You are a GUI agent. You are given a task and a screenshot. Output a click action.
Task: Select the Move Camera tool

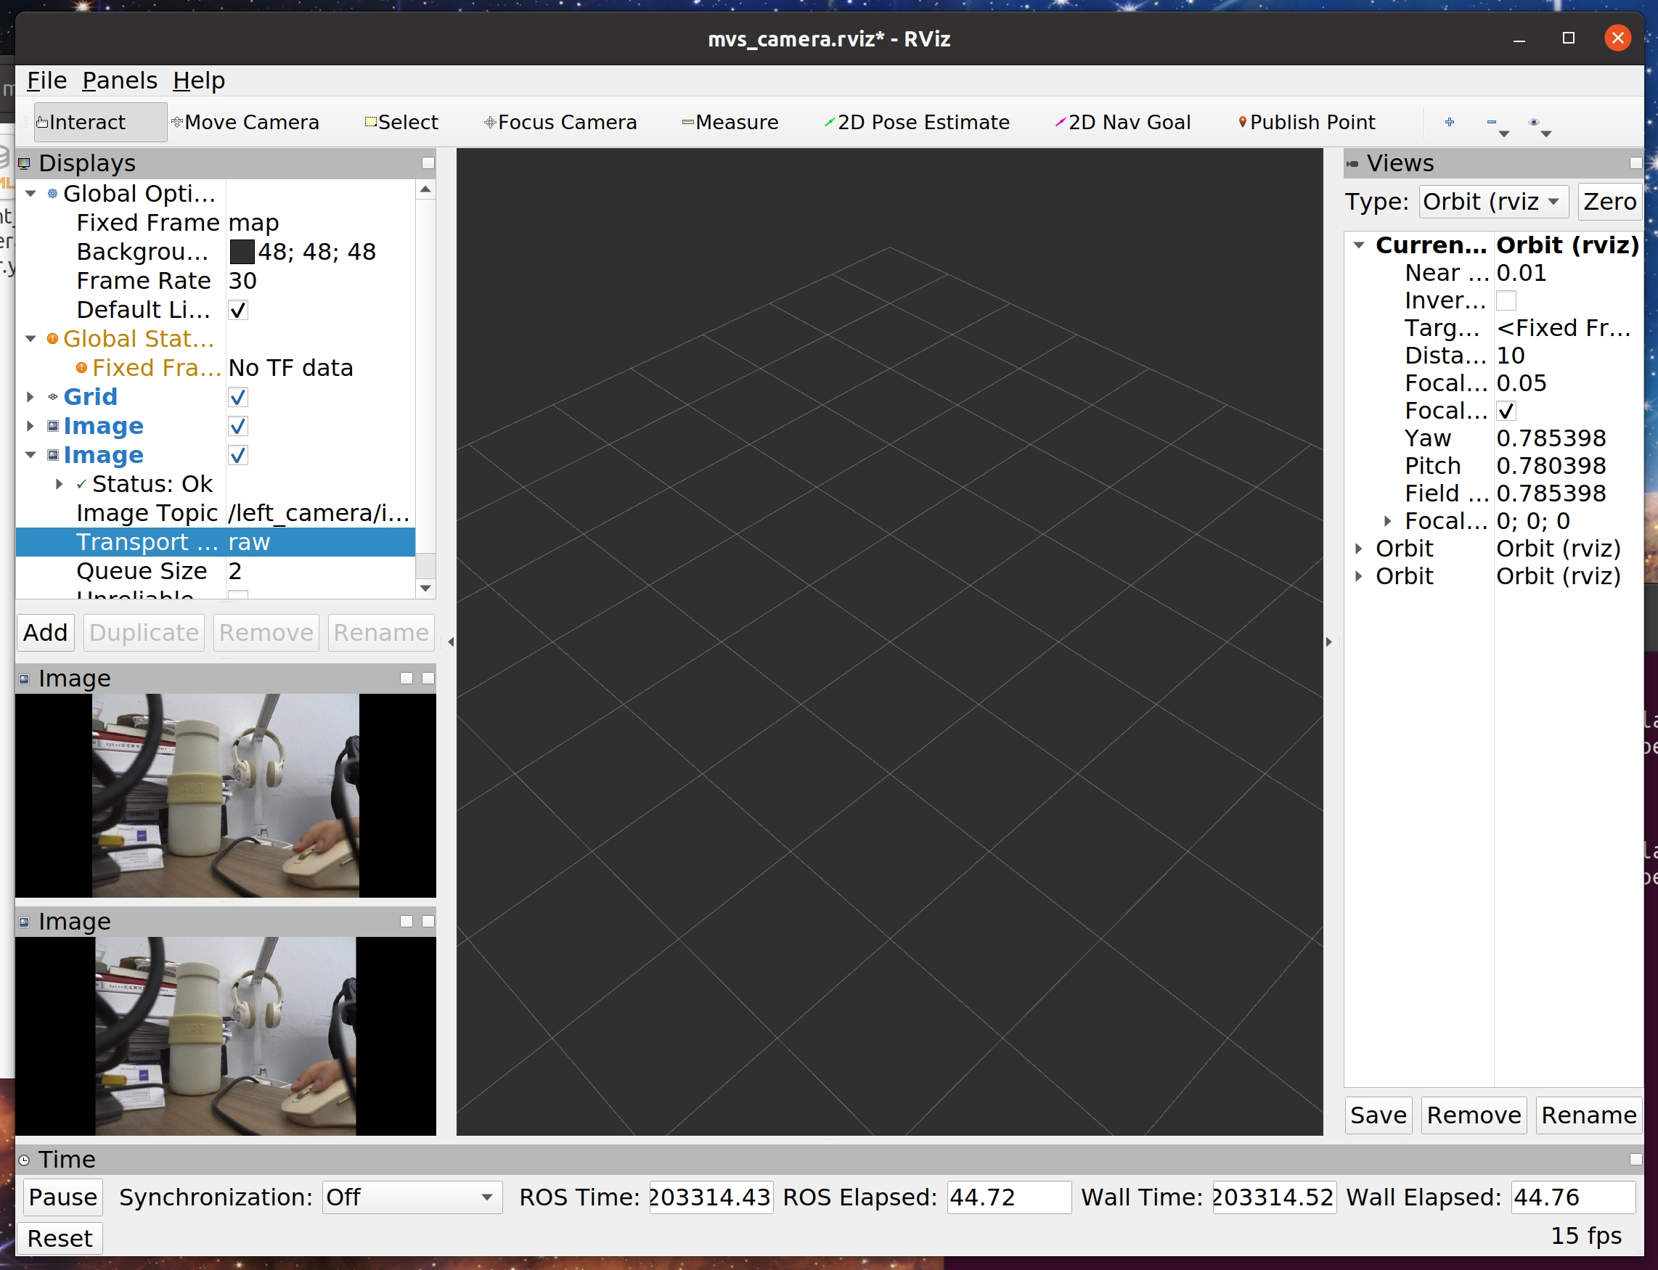[245, 122]
